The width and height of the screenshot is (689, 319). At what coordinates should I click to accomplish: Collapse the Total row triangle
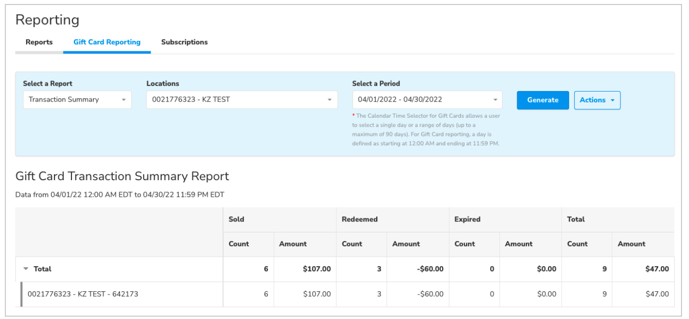[26, 269]
